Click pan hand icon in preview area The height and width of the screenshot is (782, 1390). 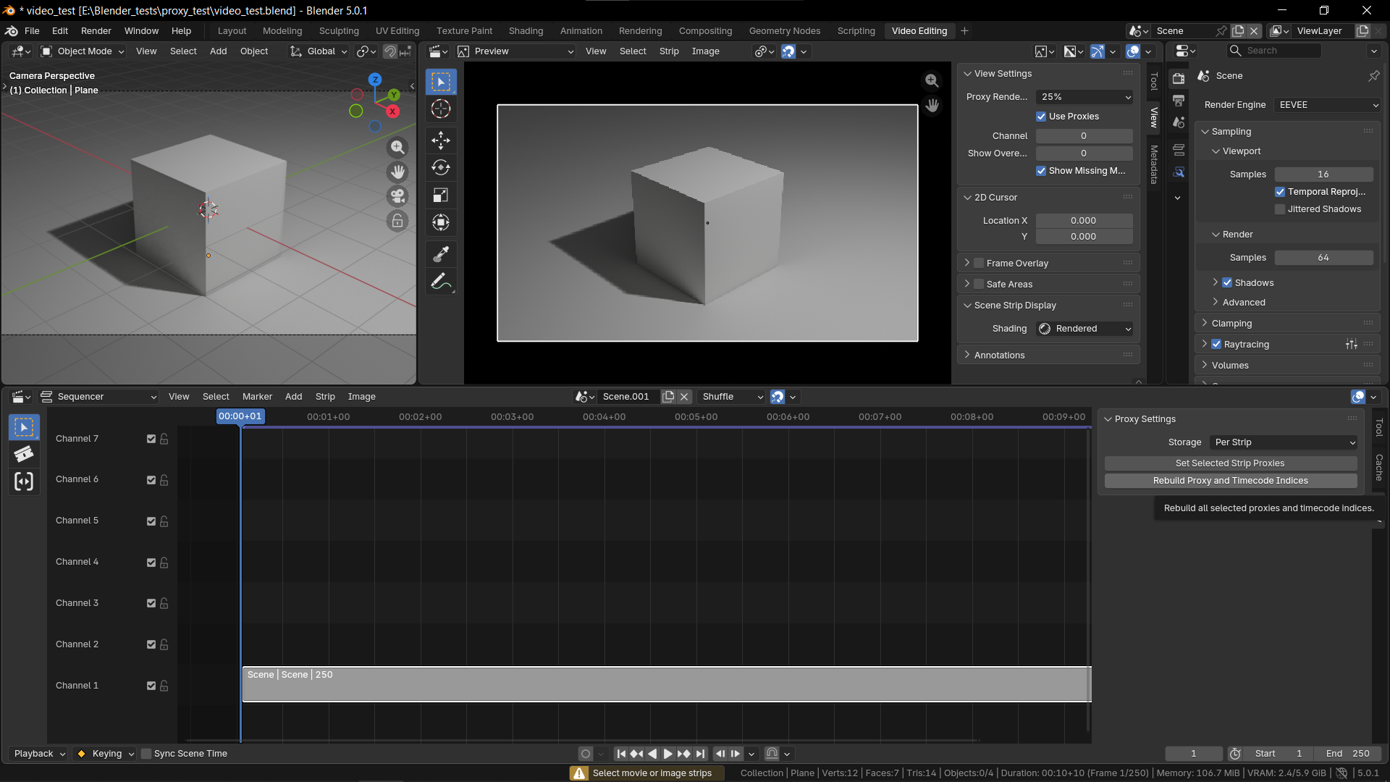[x=932, y=106]
